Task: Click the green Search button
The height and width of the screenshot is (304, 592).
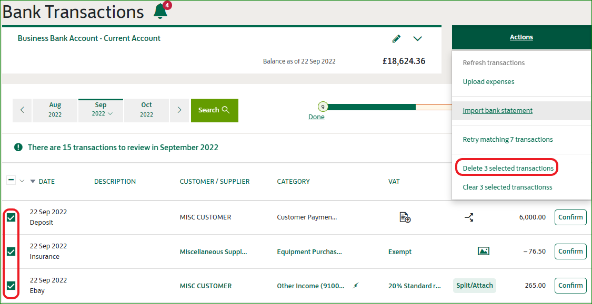Action: coord(214,110)
